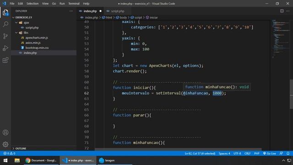Open script.php in the ajax folder
The image size is (293, 165).
point(32,27)
